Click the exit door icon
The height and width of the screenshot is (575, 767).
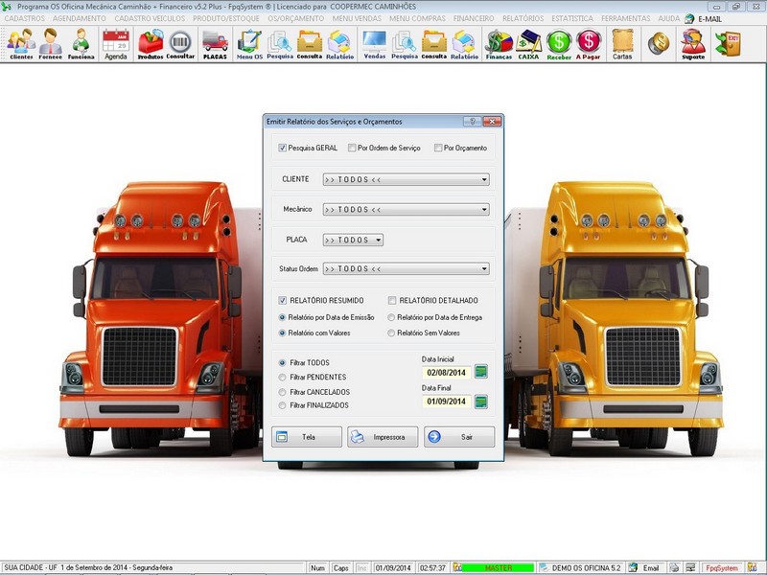click(728, 43)
